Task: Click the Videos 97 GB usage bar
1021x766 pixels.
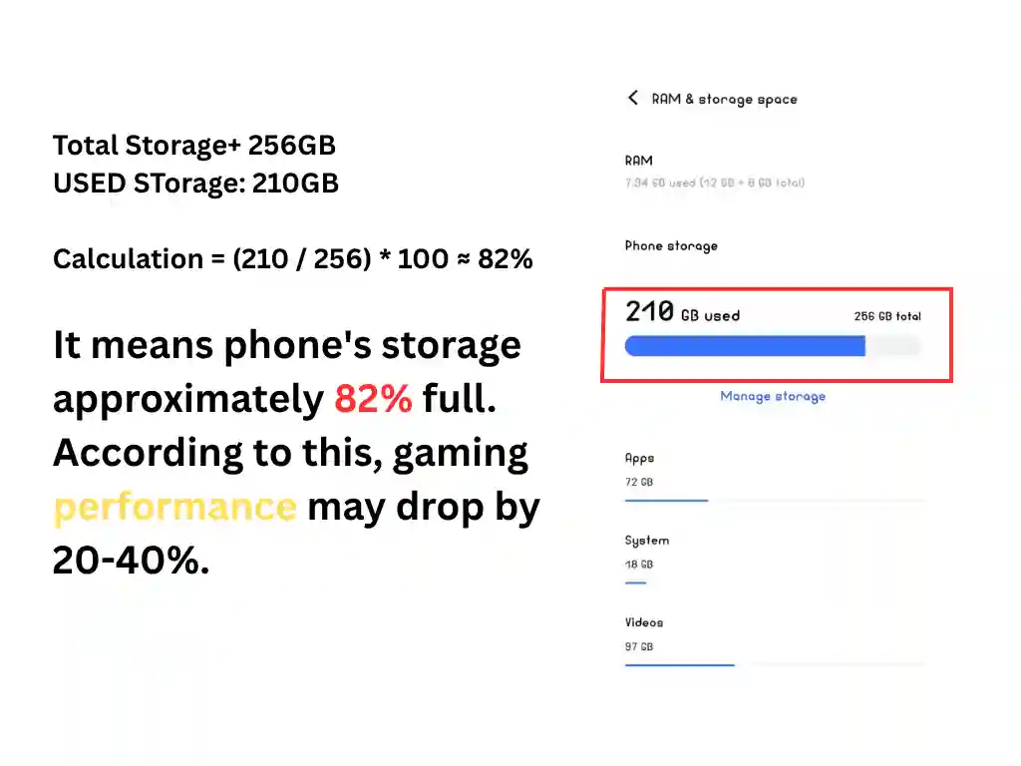Action: 679,664
